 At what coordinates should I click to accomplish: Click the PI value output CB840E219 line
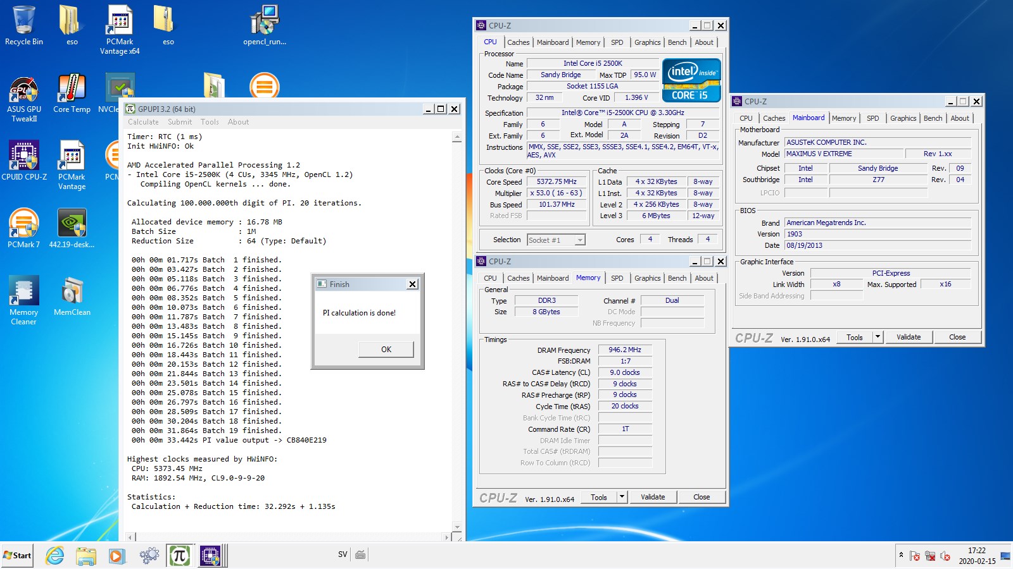tap(229, 440)
